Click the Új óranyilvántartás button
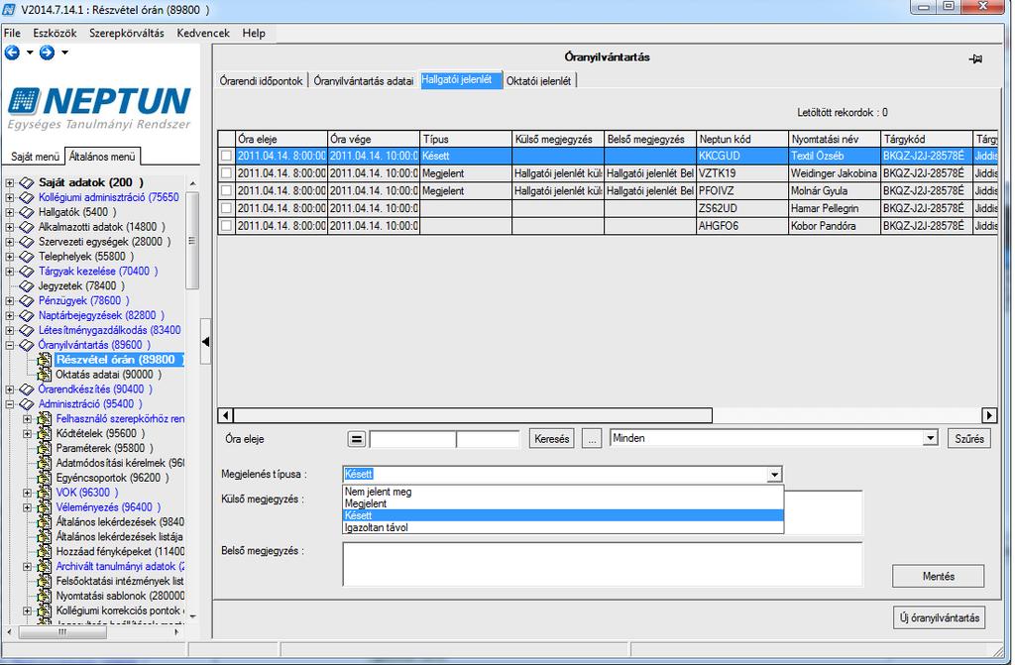This screenshot has width=1015, height=665. [940, 617]
